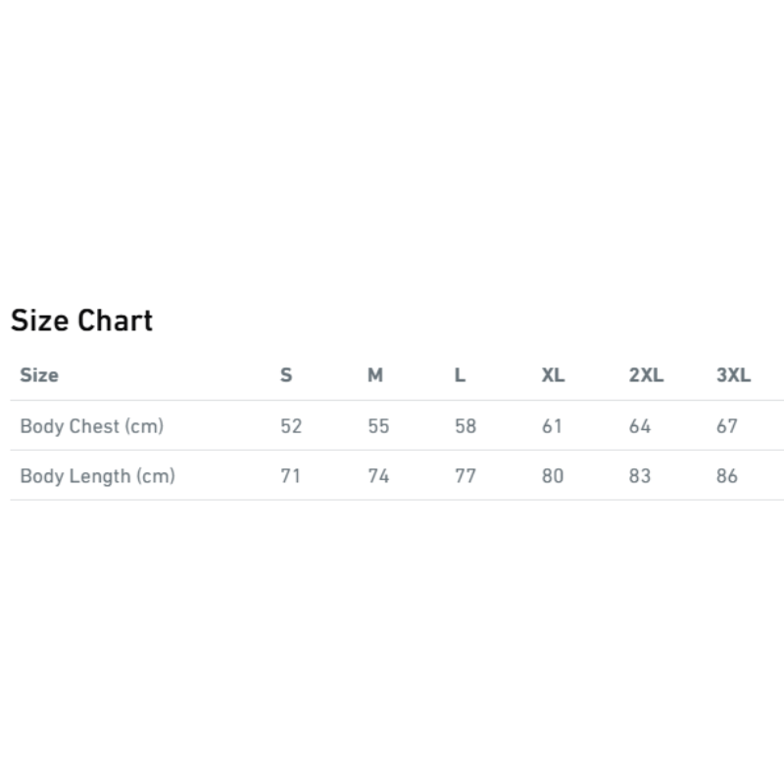Viewport: 784px width, 784px height.
Task: Click the S size column header
Action: [x=286, y=375]
